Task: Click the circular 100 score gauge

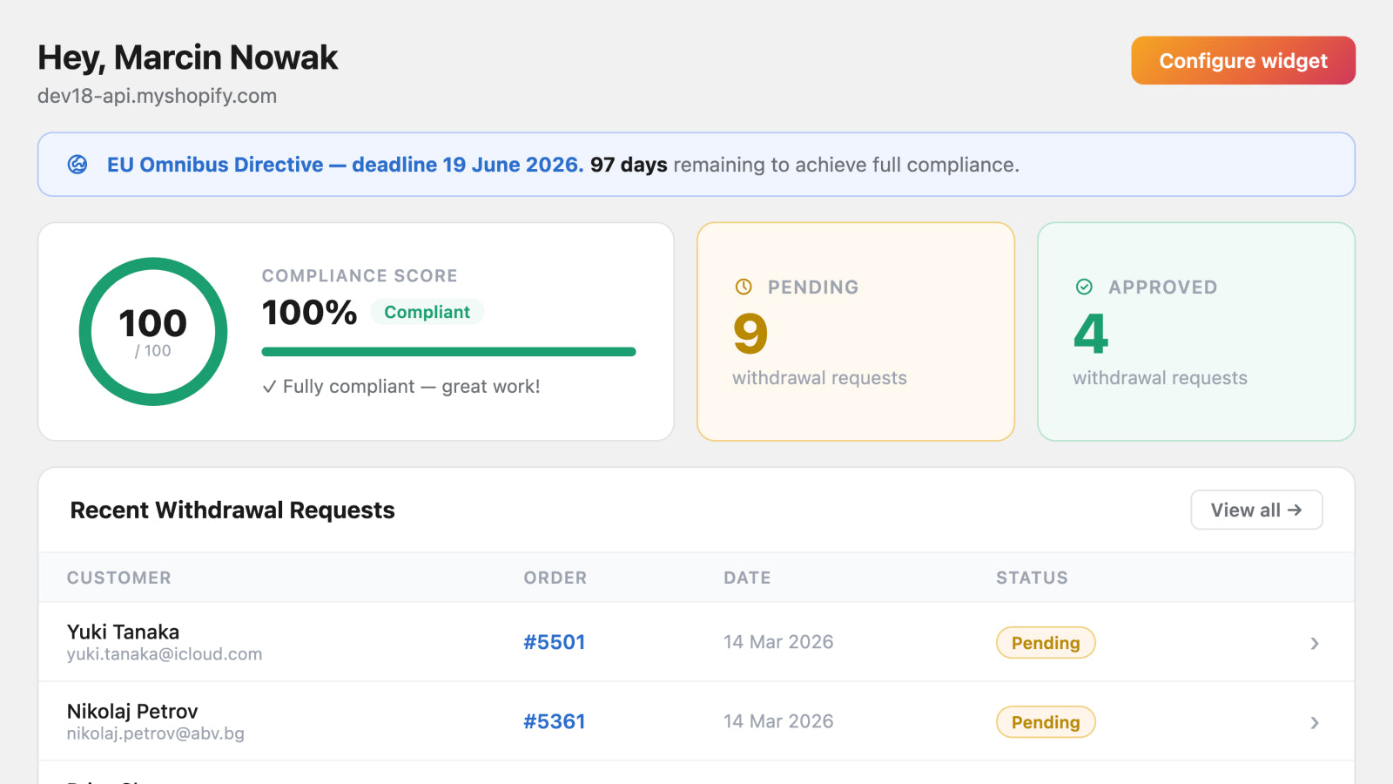Action: (x=153, y=332)
